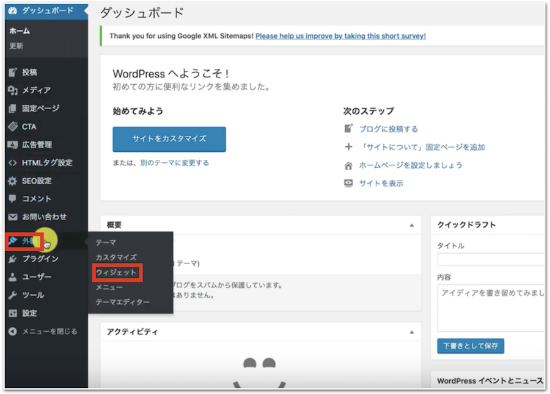The image size is (550, 394).
Task: Collapse the 概要 panel with its arrow
Action: pos(413,225)
